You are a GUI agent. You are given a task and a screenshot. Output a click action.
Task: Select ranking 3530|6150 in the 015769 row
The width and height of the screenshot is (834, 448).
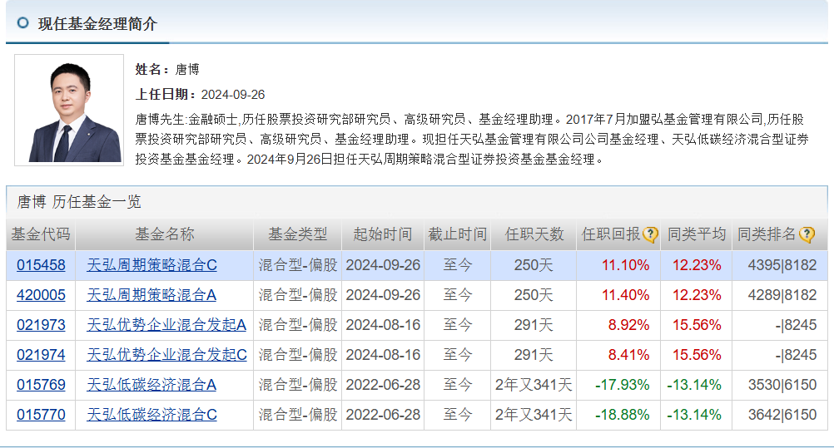click(782, 385)
